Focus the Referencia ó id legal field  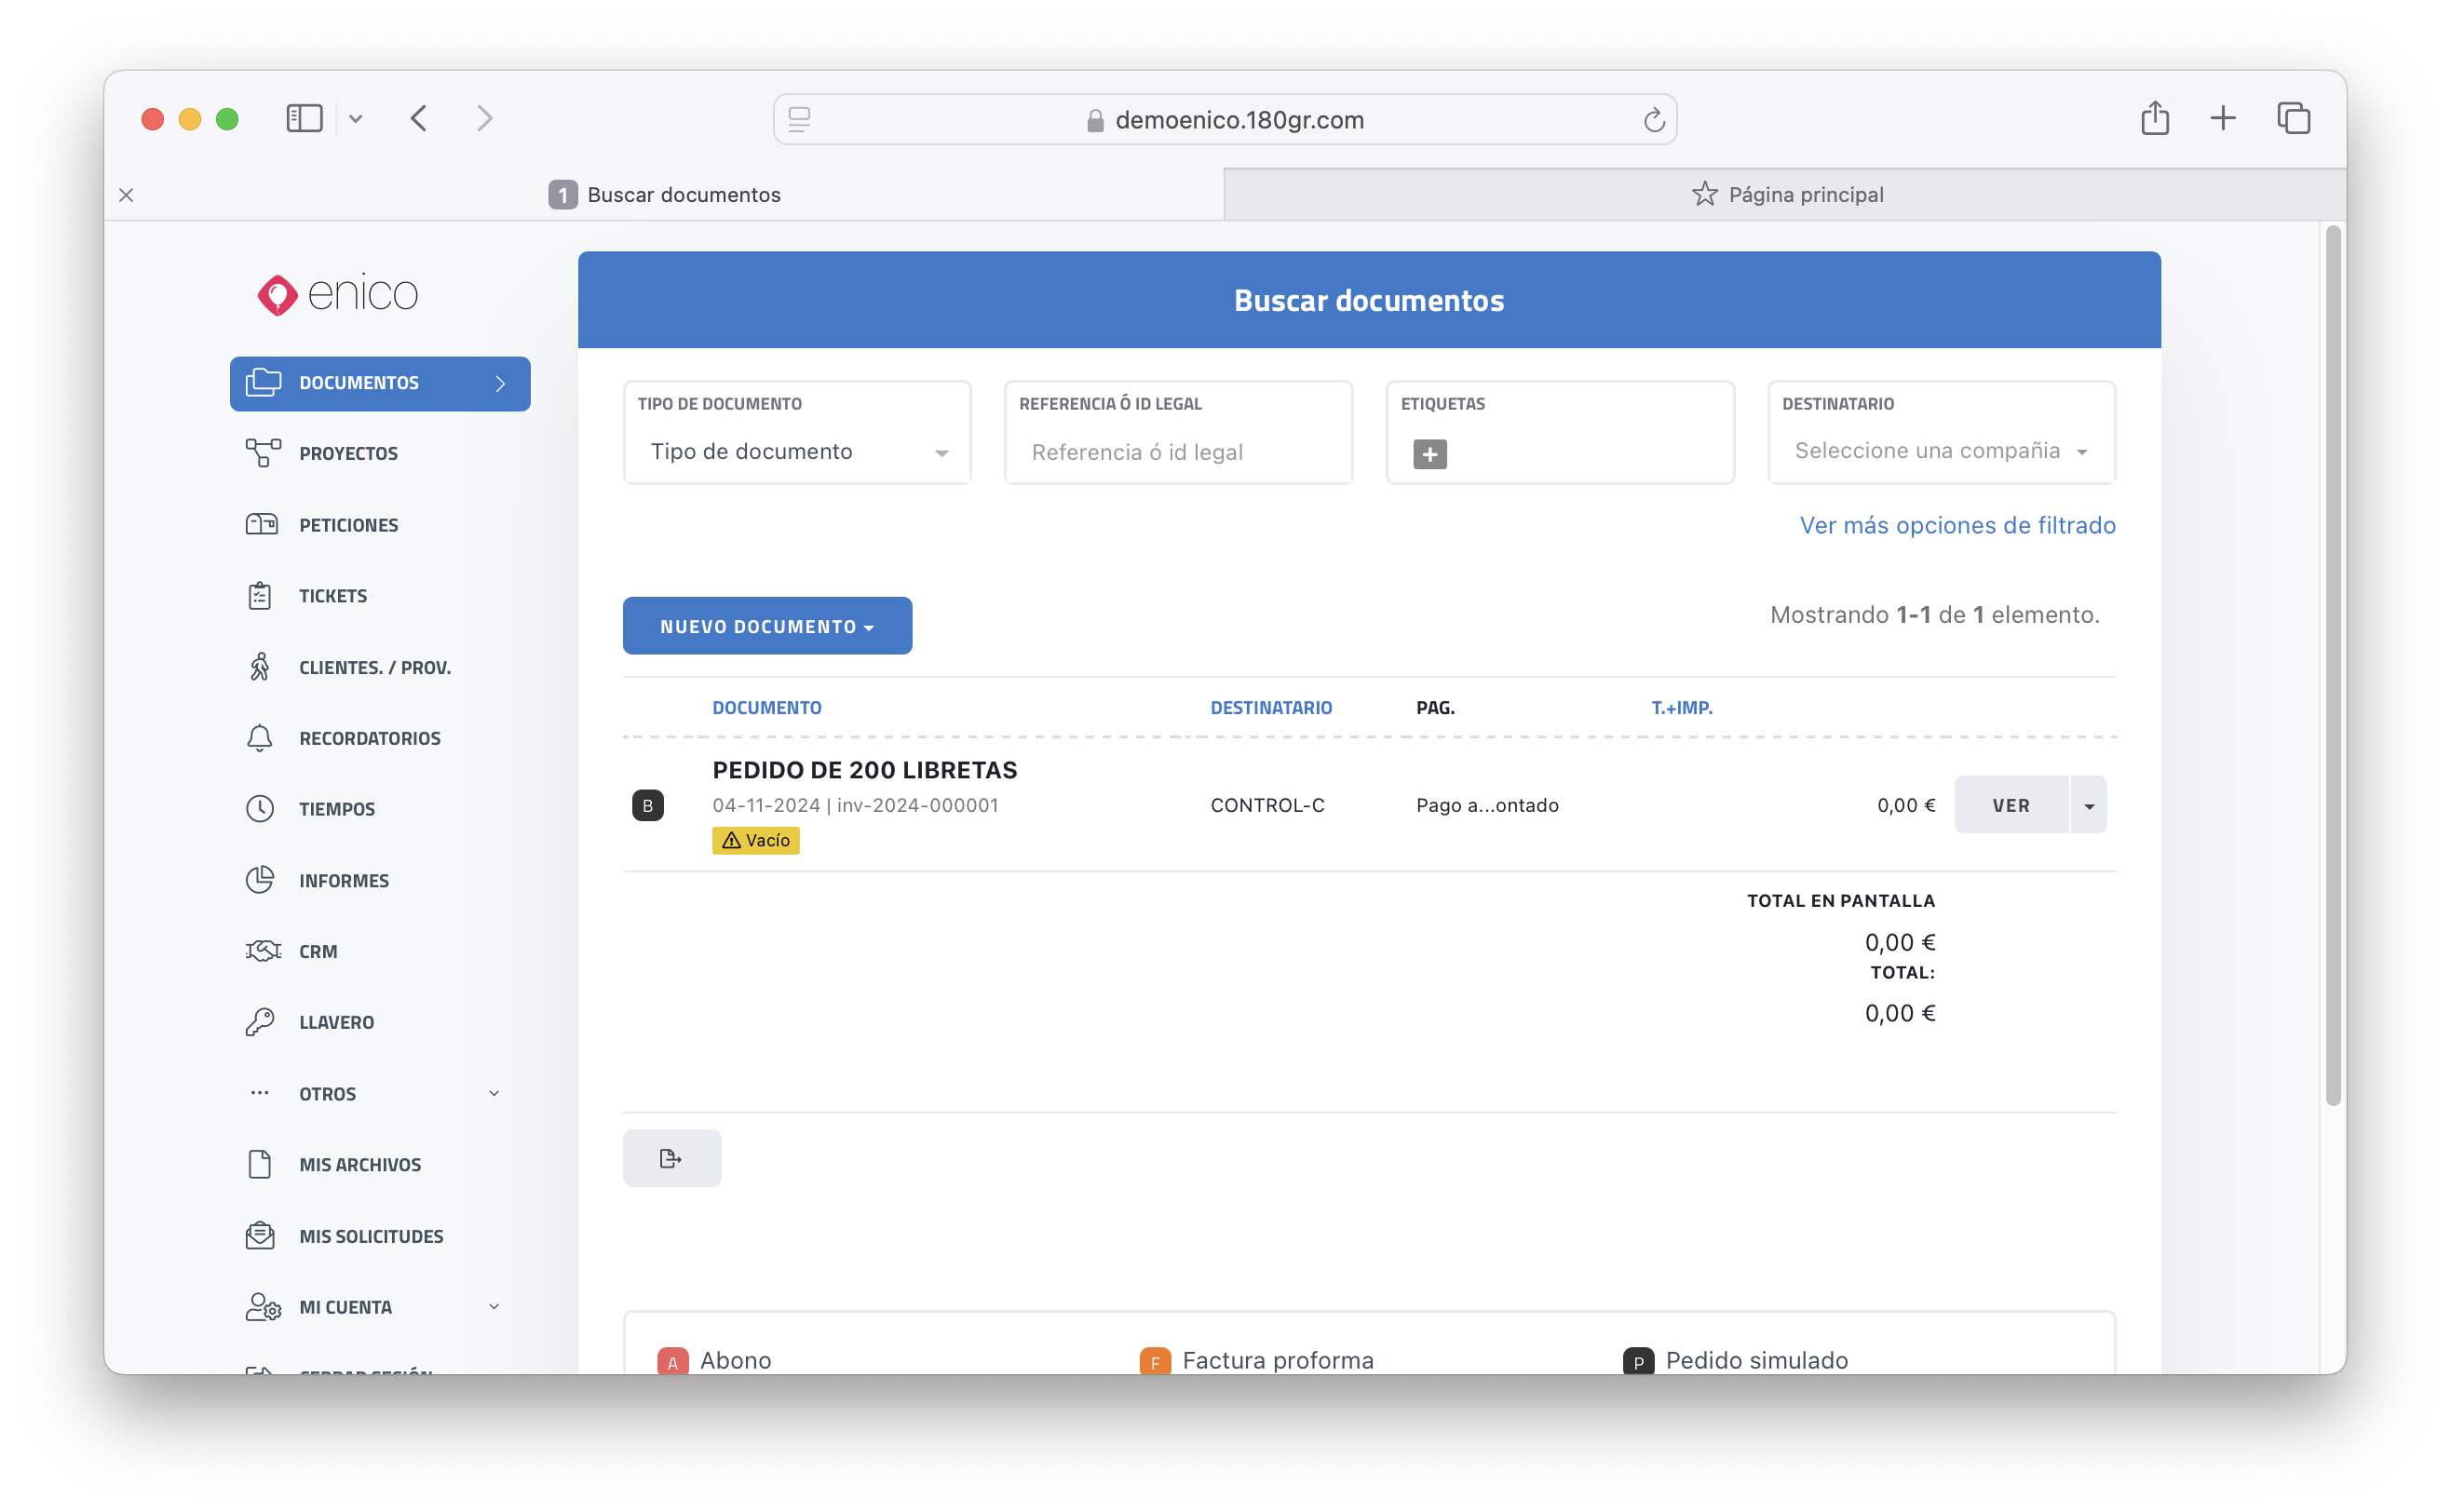1178,452
